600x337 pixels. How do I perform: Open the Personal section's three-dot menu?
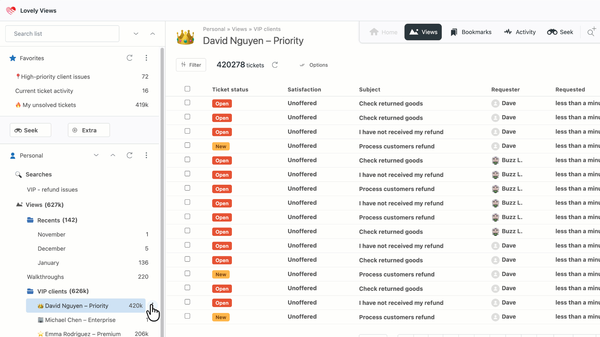coord(146,155)
